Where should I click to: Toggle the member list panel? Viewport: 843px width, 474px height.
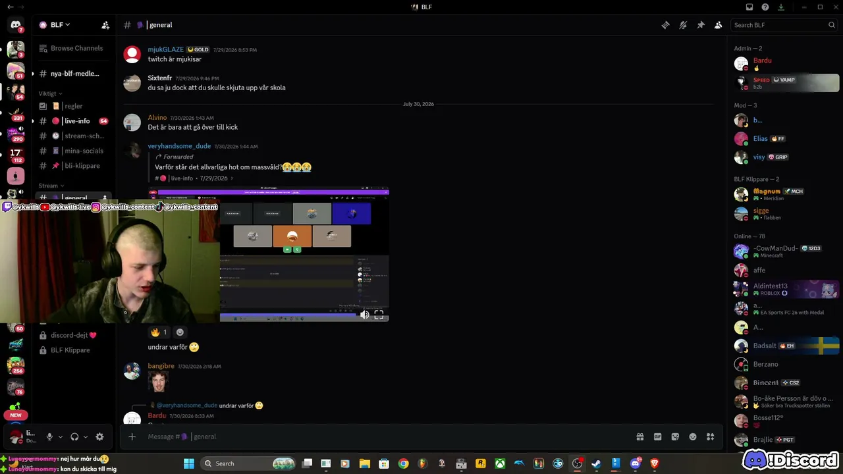718,25
